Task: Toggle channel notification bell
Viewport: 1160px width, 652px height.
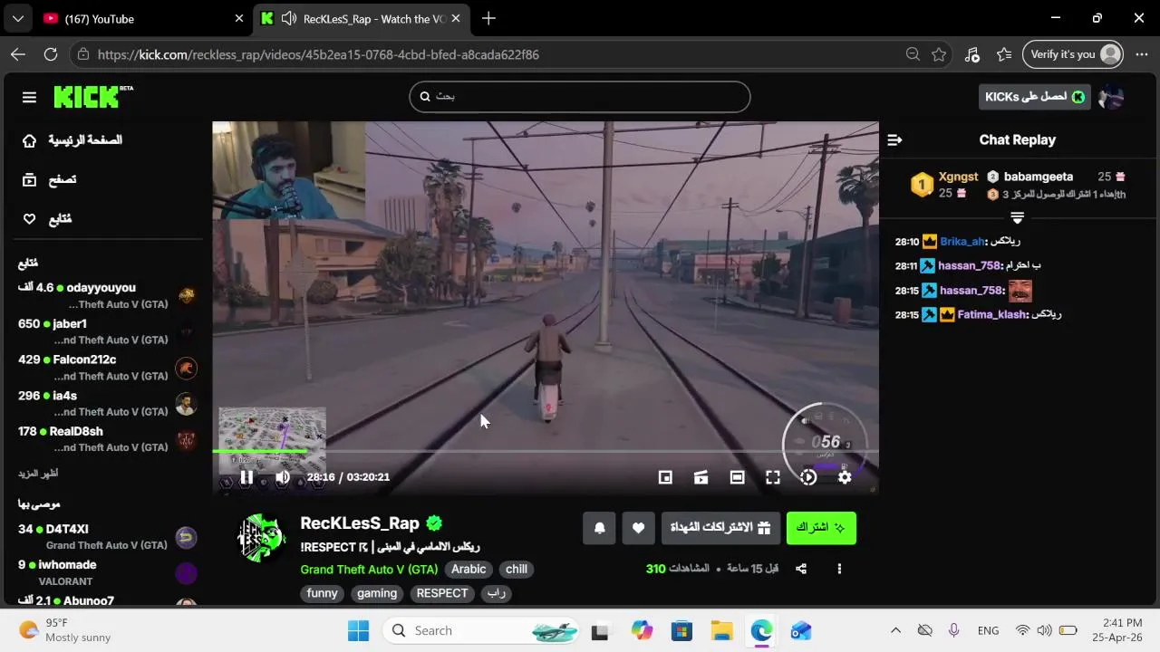Action: click(x=599, y=528)
